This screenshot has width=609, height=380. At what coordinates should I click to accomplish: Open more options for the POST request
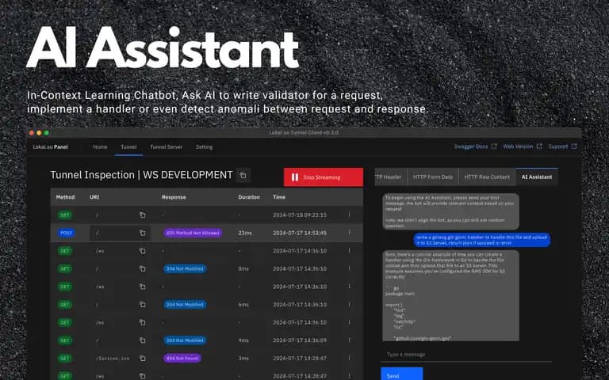349,233
